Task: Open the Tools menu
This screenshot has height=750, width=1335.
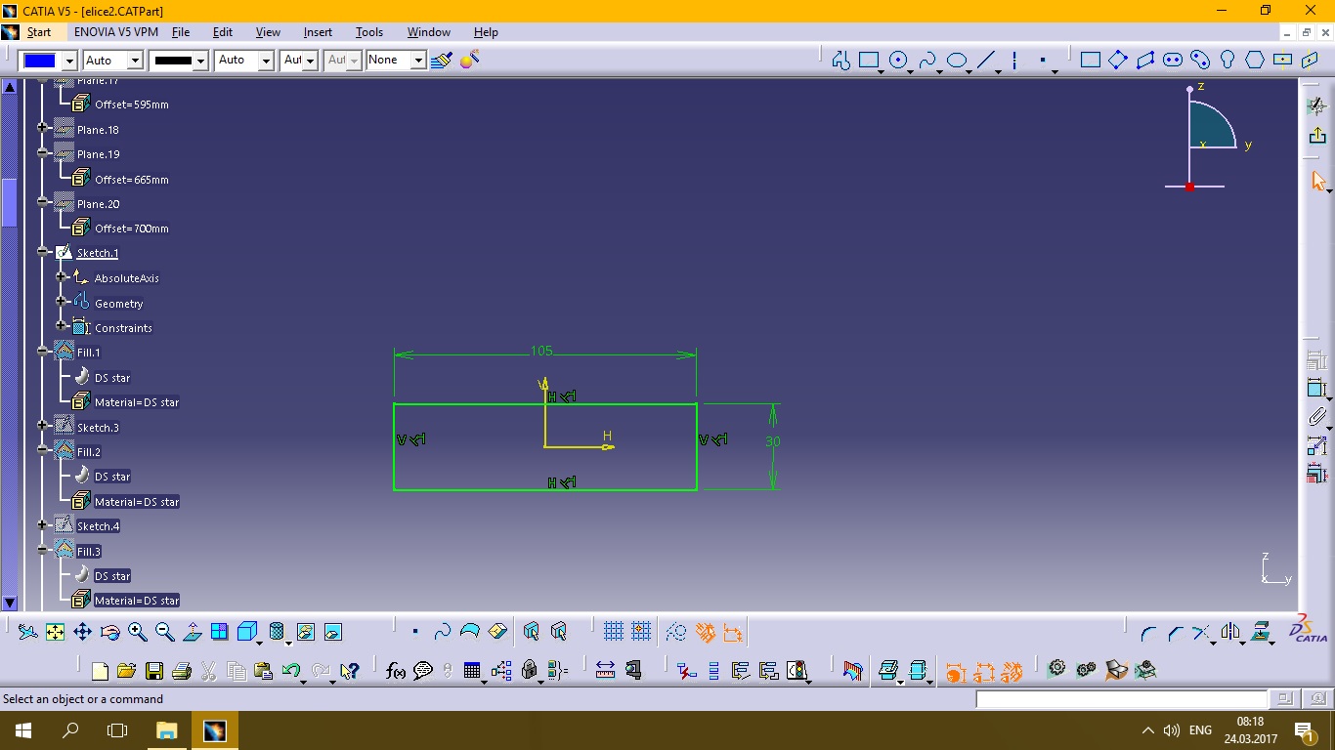Action: coord(369,32)
